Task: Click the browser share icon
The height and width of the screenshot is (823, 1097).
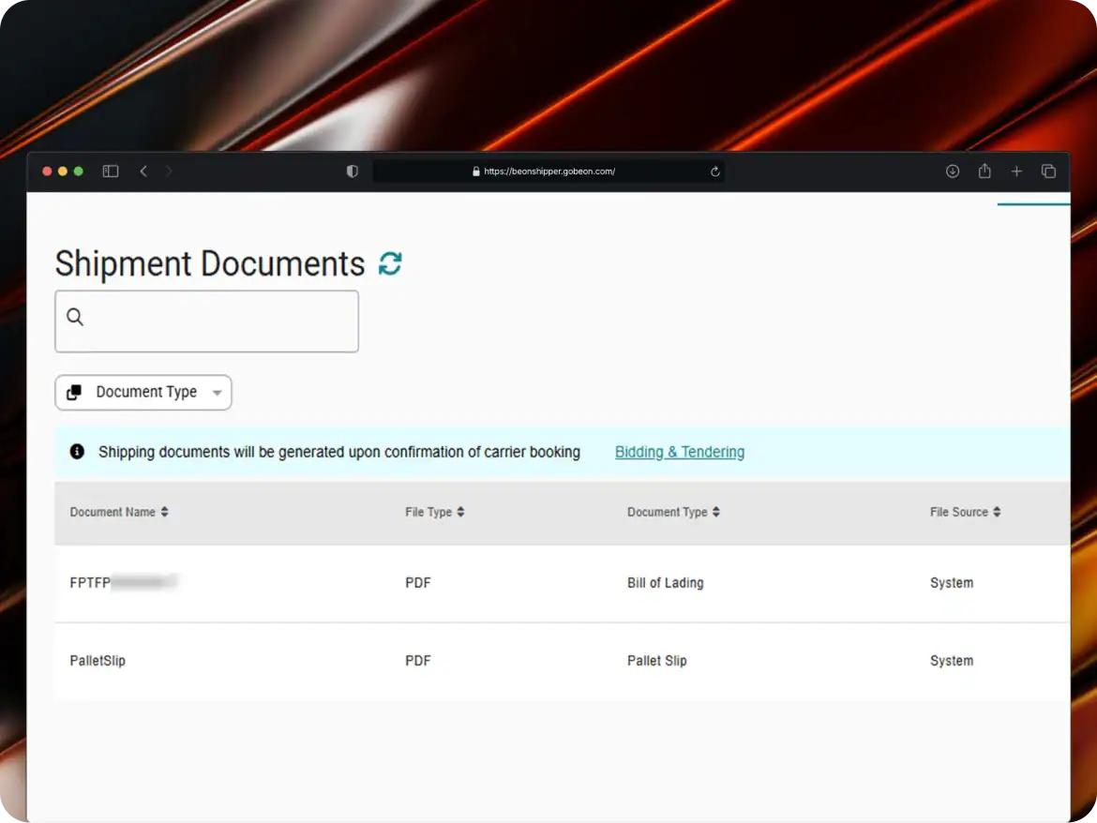Action: pyautogui.click(x=984, y=171)
